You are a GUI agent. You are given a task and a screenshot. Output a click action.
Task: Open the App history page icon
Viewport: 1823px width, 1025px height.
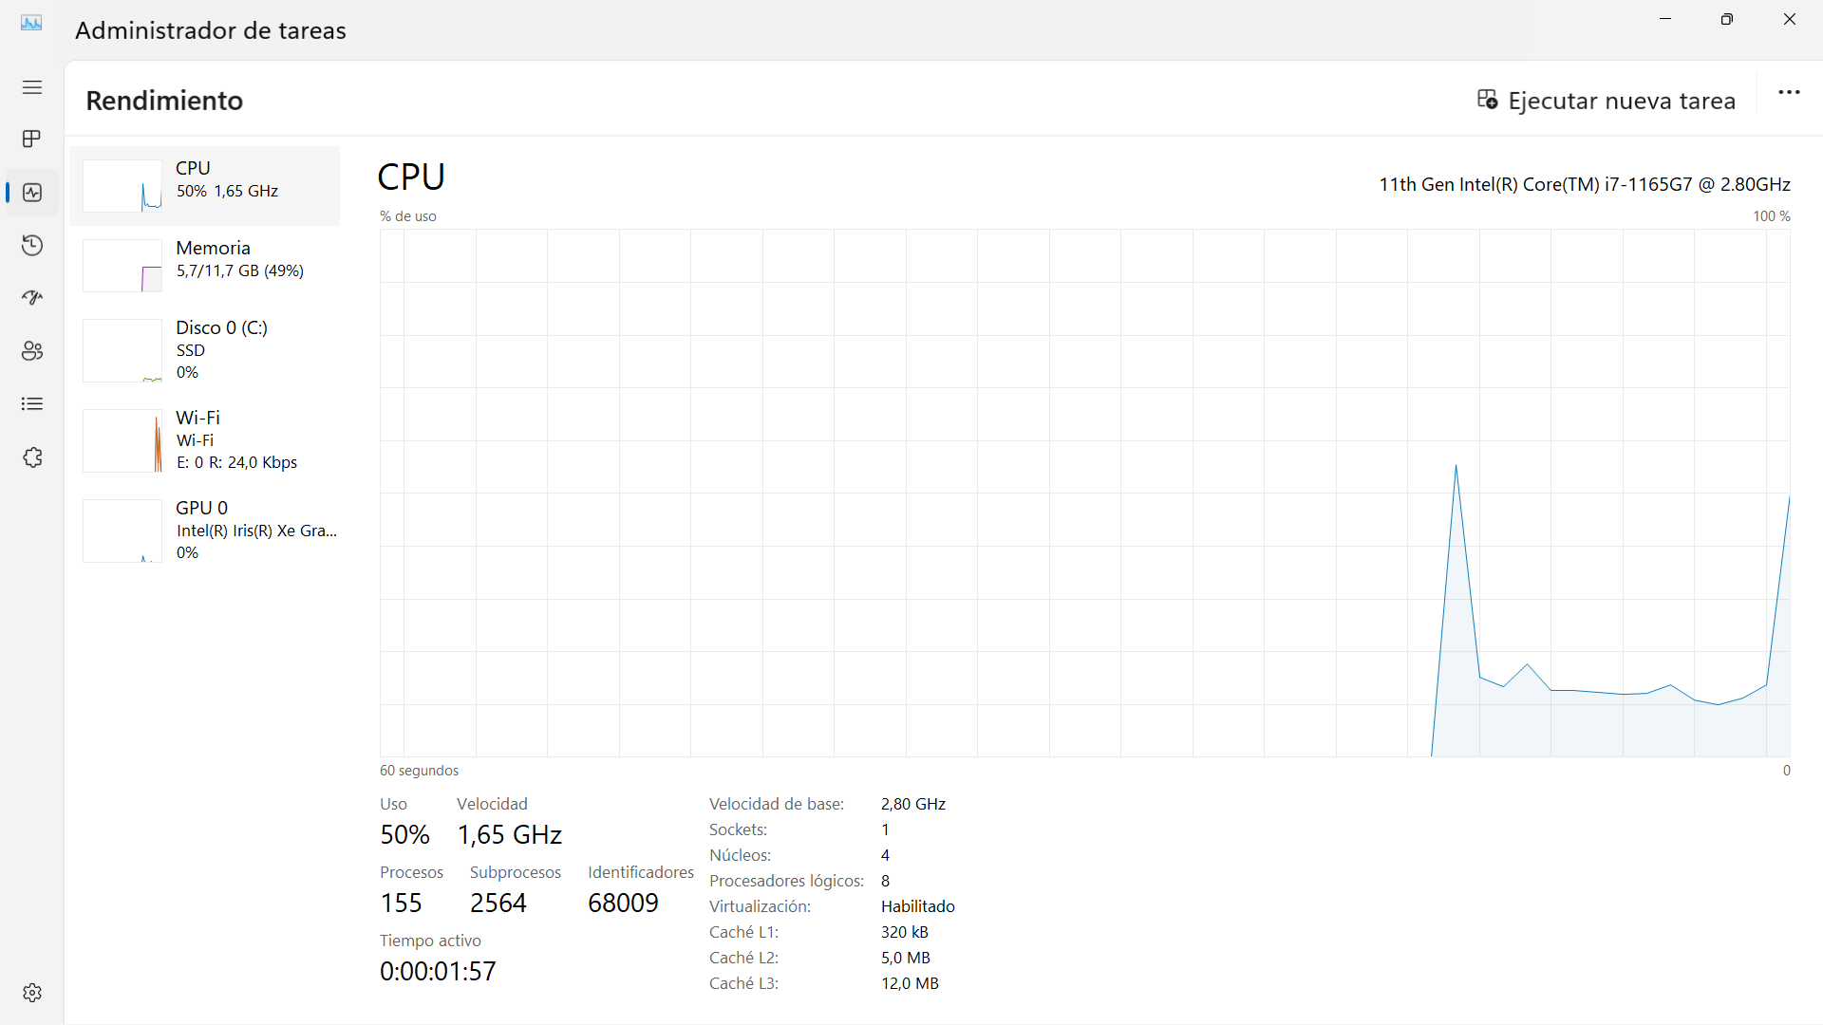pyautogui.click(x=32, y=246)
